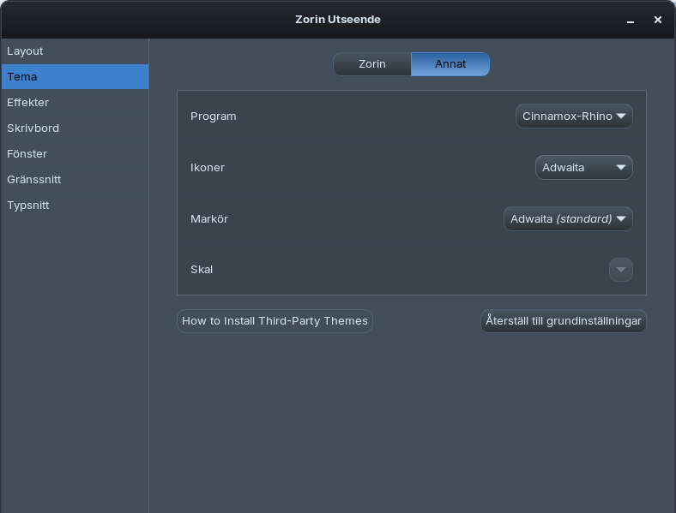Click the Ikoner label text
The width and height of the screenshot is (676, 513).
[208, 167]
